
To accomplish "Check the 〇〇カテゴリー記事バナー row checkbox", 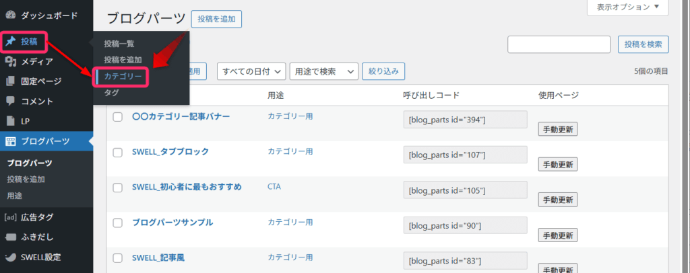I will pyautogui.click(x=117, y=117).
